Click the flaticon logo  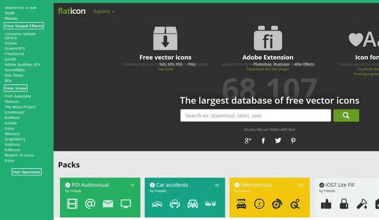coord(72,11)
